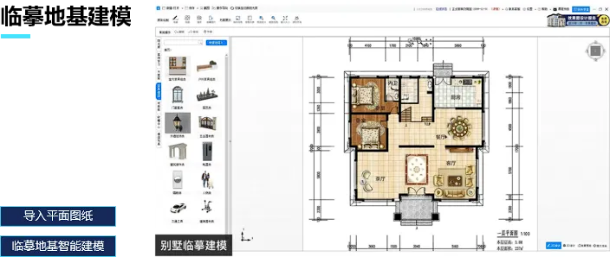The height and width of the screenshot is (257, 610).
Task: Click the blue button beside search box
Action: click(216, 43)
